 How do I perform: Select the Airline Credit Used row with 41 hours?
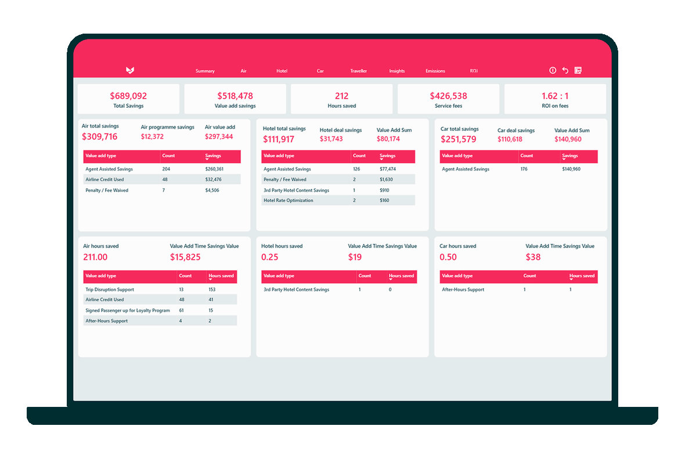point(160,300)
